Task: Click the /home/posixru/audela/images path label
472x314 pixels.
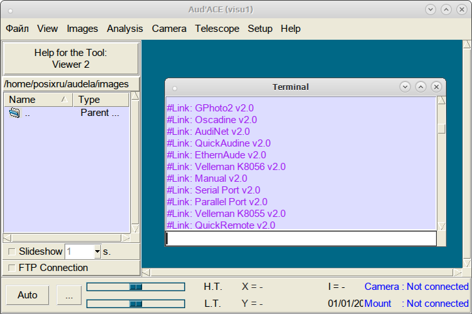Action: tap(66, 84)
